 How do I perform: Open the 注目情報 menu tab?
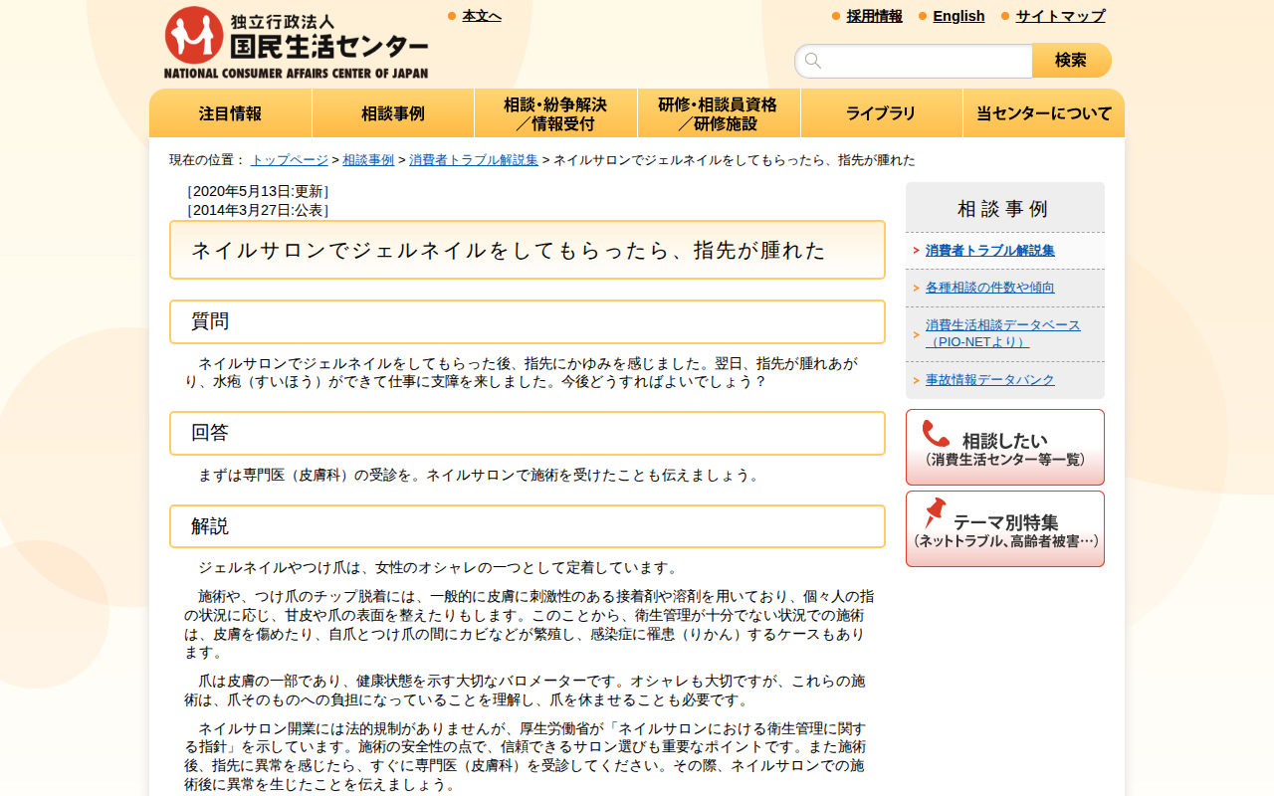(231, 113)
